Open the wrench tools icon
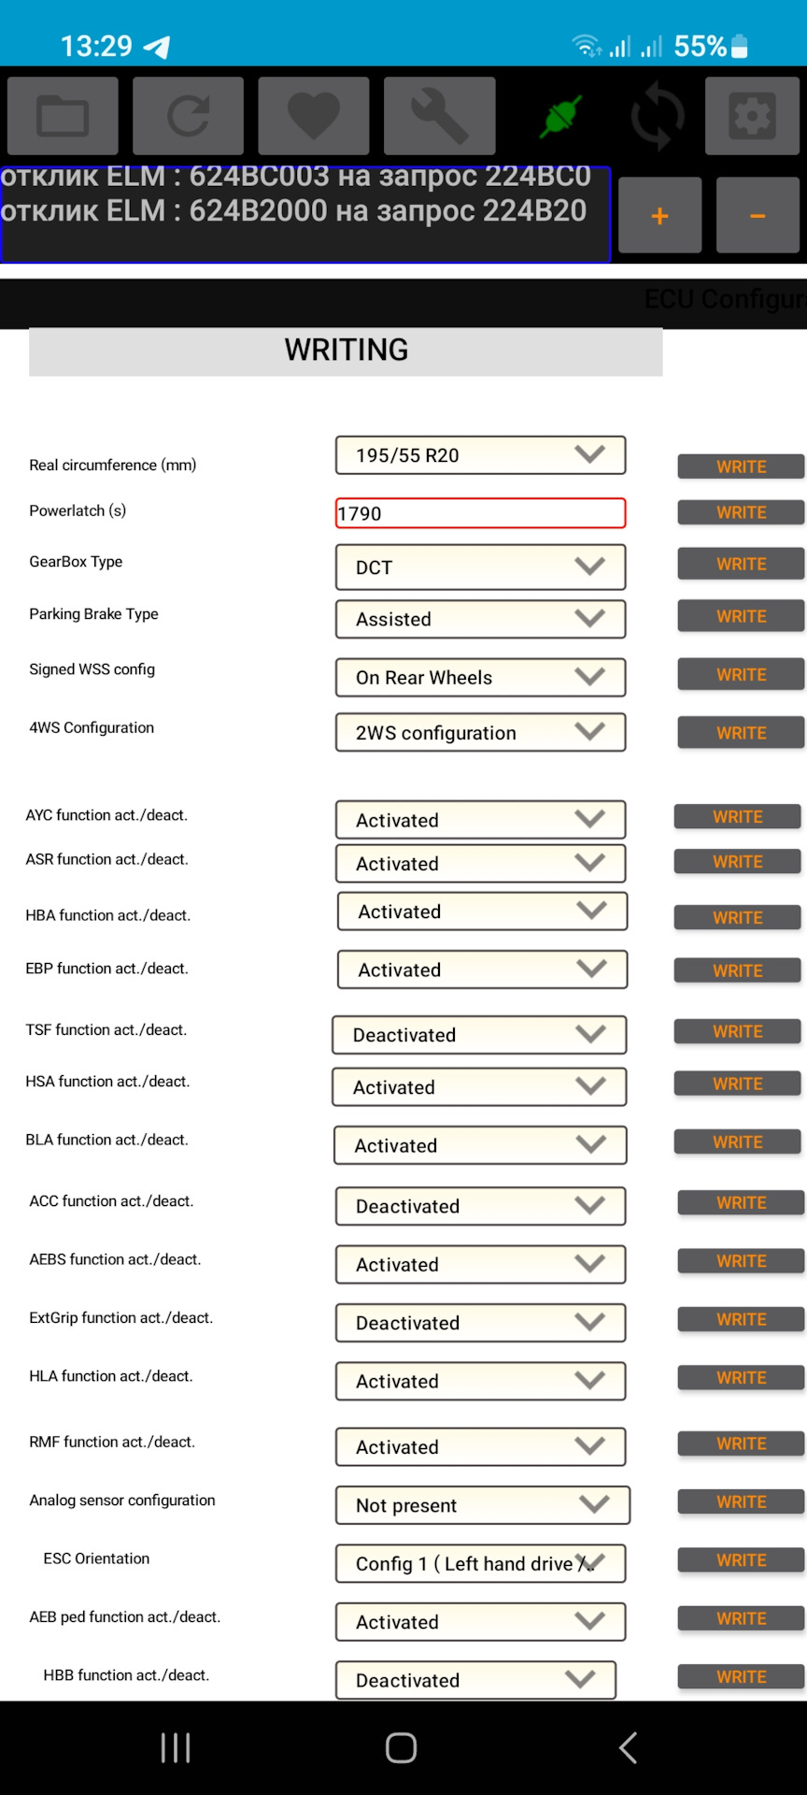807x1795 pixels. [x=439, y=116]
